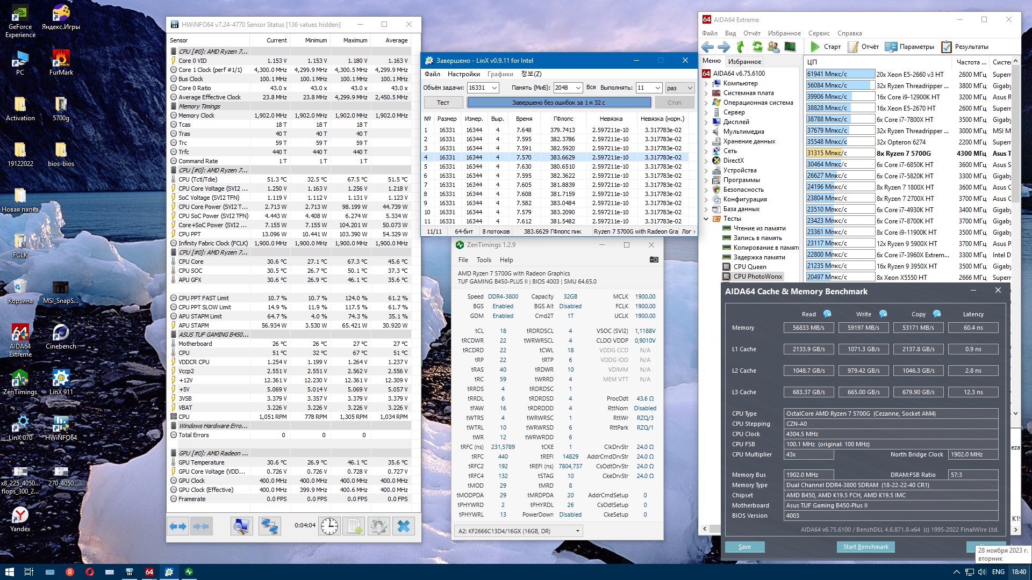Open the Настройки menu in LinX
Screen dimensions: 1032x580
(x=463, y=74)
